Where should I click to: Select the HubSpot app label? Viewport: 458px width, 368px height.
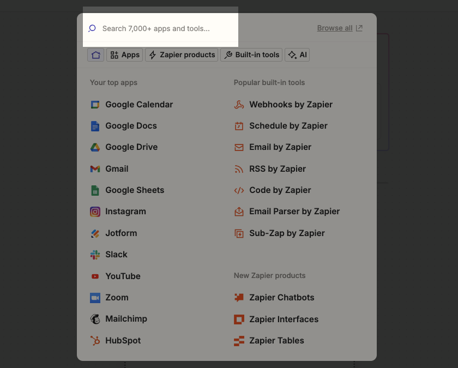click(x=123, y=341)
